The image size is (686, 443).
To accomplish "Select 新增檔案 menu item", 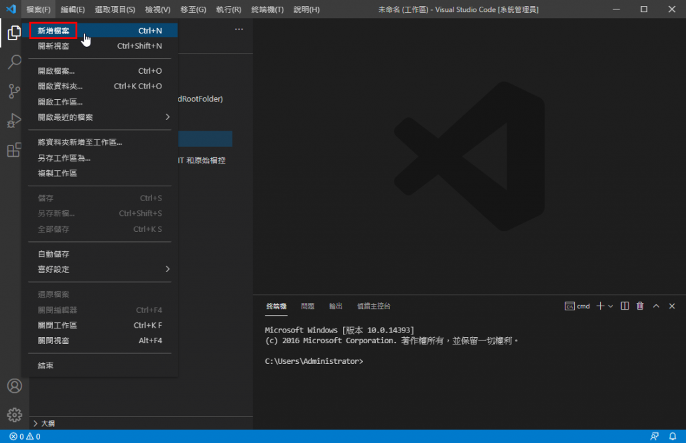I will [100, 31].
